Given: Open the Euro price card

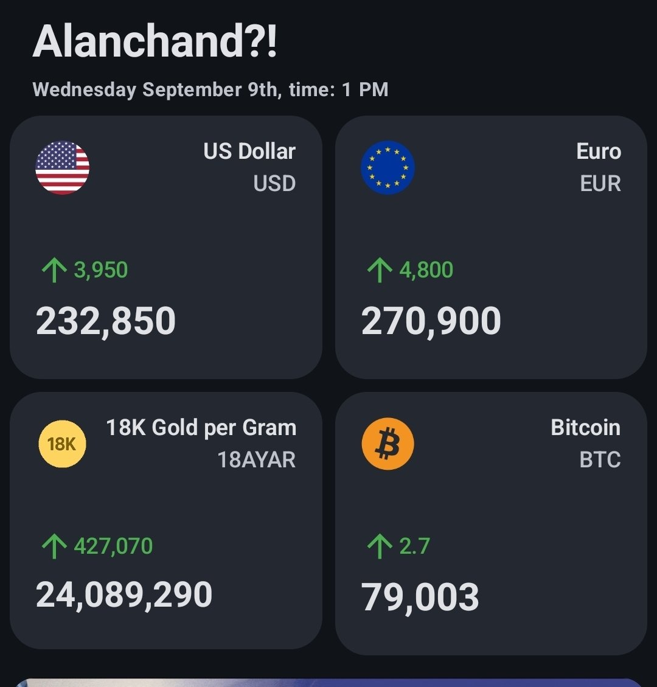Looking at the screenshot, I should (491, 247).
